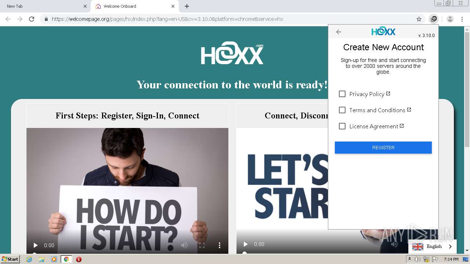Open the network tray icon
Image resolution: width=470 pixels, height=264 pixels.
426,259
